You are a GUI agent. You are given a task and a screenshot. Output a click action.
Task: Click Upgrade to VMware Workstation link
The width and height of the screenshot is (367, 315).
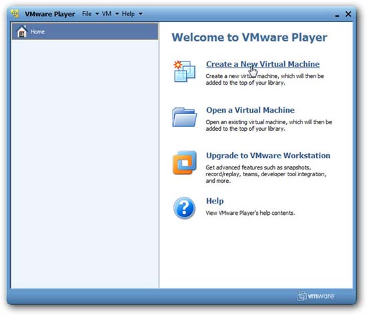[268, 155]
